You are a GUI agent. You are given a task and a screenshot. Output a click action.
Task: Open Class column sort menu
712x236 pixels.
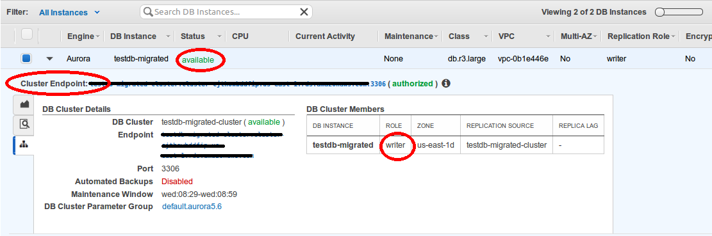(x=486, y=36)
